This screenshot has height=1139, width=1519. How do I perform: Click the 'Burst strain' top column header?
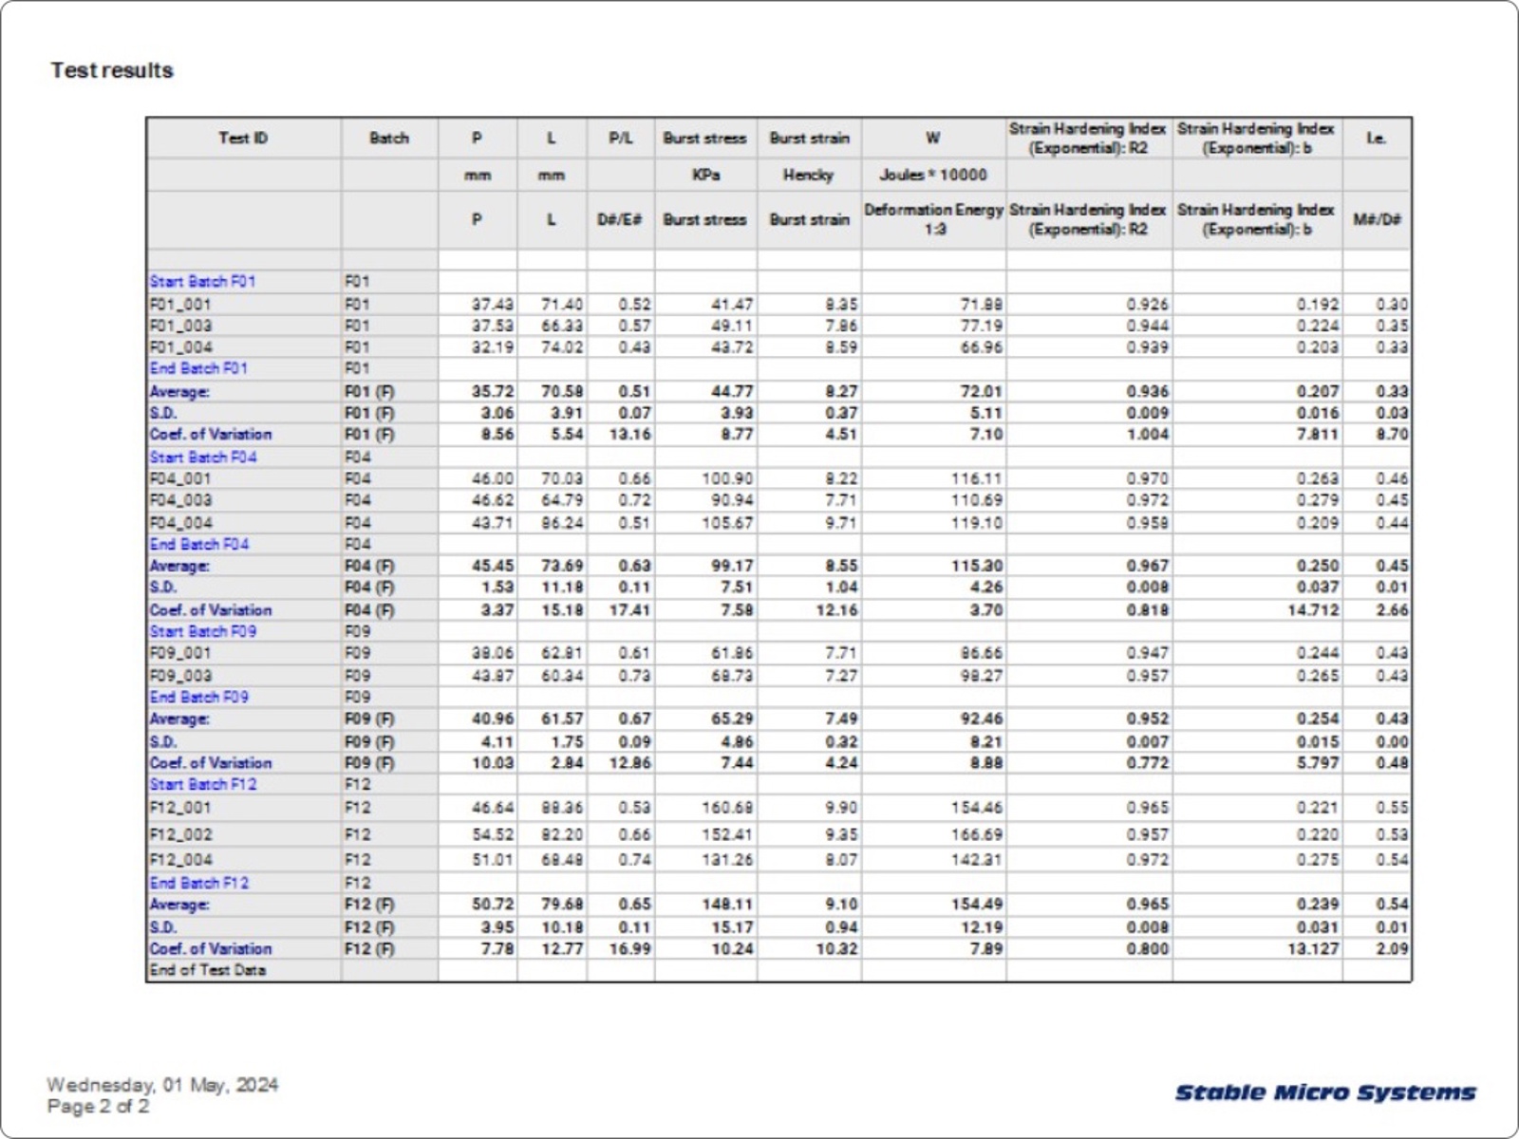[809, 138]
